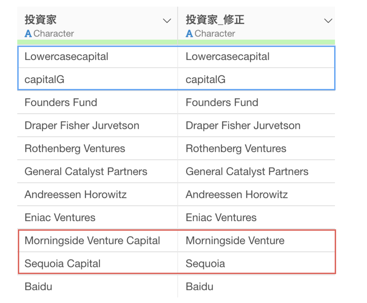Select the corrected Morningside Venture cell
Screen dimensions: 367x303
pyautogui.click(x=256, y=240)
